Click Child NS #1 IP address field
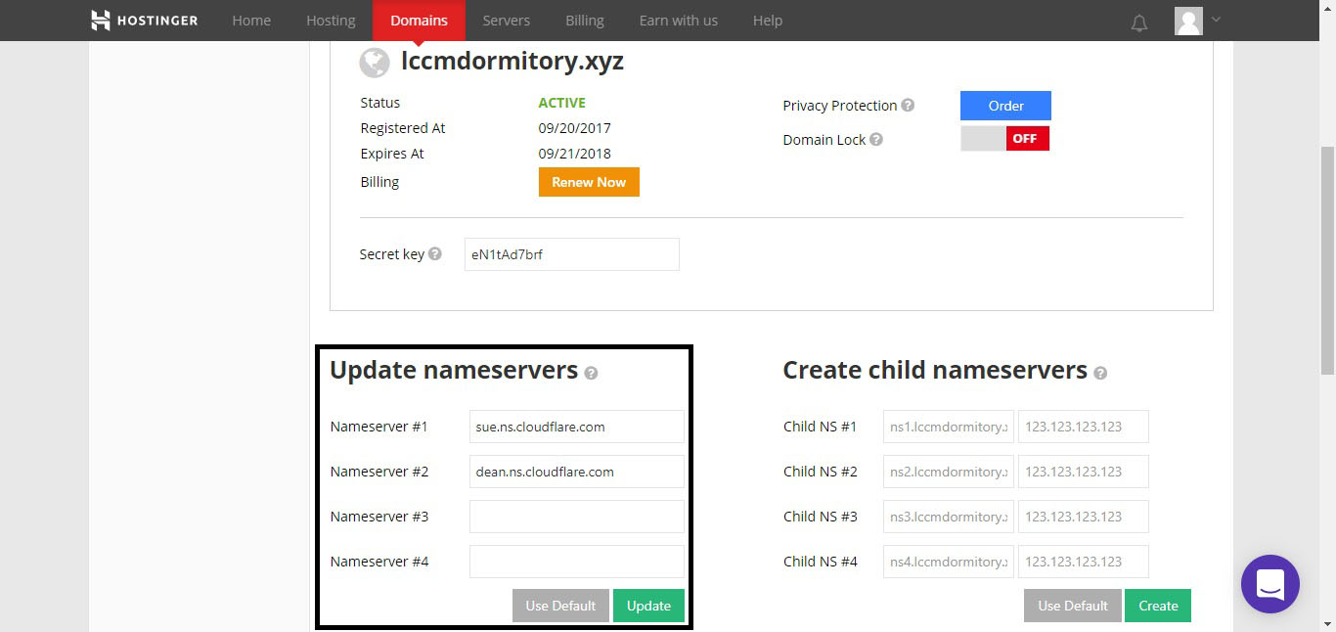 [x=1084, y=427]
